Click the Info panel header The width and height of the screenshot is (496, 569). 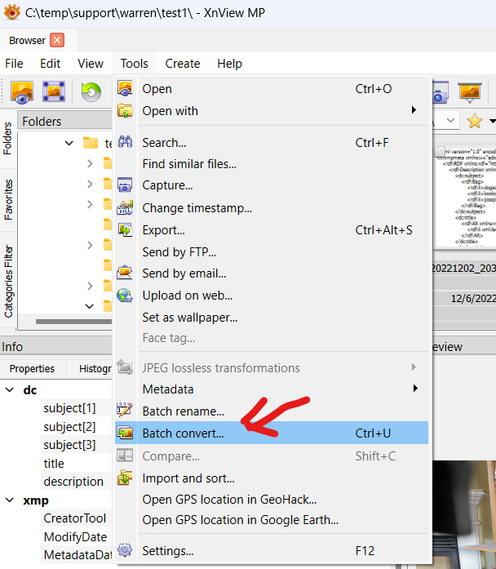point(56,347)
